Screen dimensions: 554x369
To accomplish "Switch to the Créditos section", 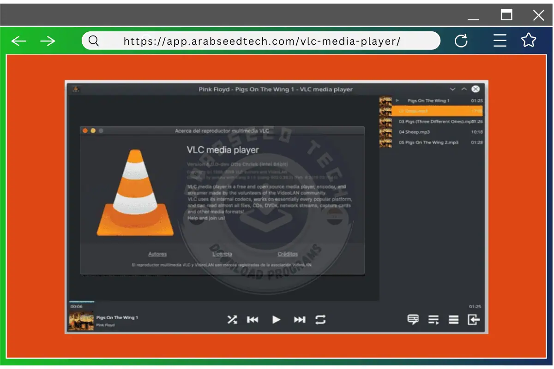I will click(x=288, y=254).
